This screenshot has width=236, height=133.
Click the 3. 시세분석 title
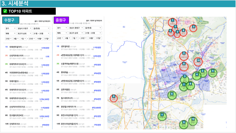pyautogui.click(x=15, y=3)
